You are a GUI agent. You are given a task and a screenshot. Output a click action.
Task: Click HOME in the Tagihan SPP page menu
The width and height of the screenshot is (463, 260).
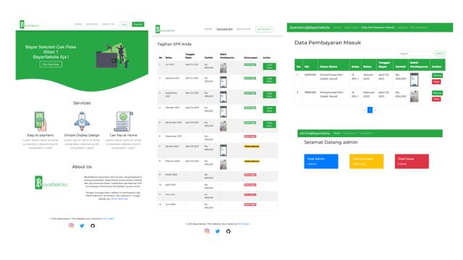tap(208, 29)
